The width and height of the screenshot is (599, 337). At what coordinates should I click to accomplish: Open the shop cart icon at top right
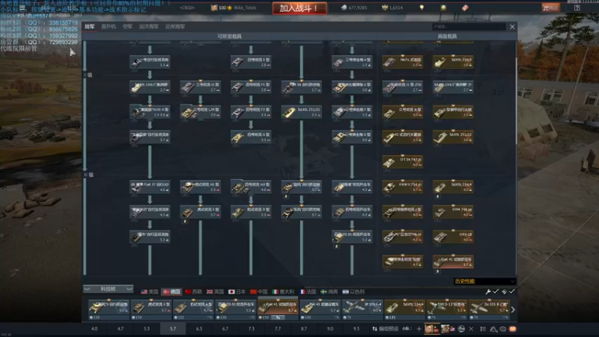[x=550, y=7]
